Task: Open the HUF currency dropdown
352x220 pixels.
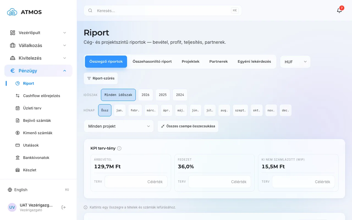Action: pyautogui.click(x=295, y=62)
